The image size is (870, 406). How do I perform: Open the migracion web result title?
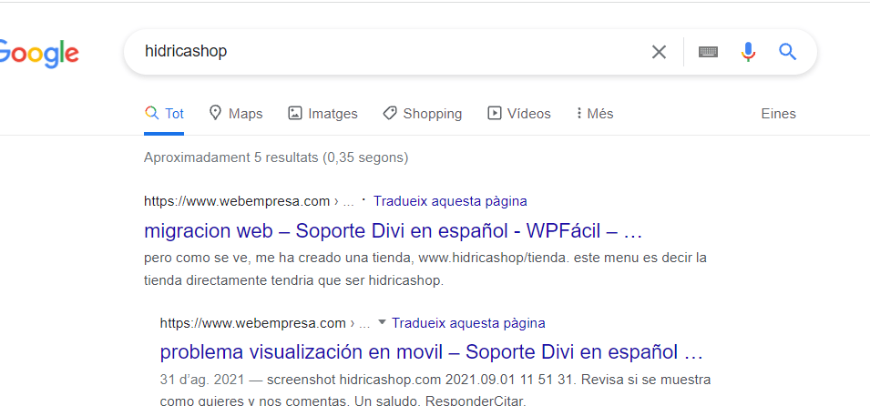pos(393,231)
